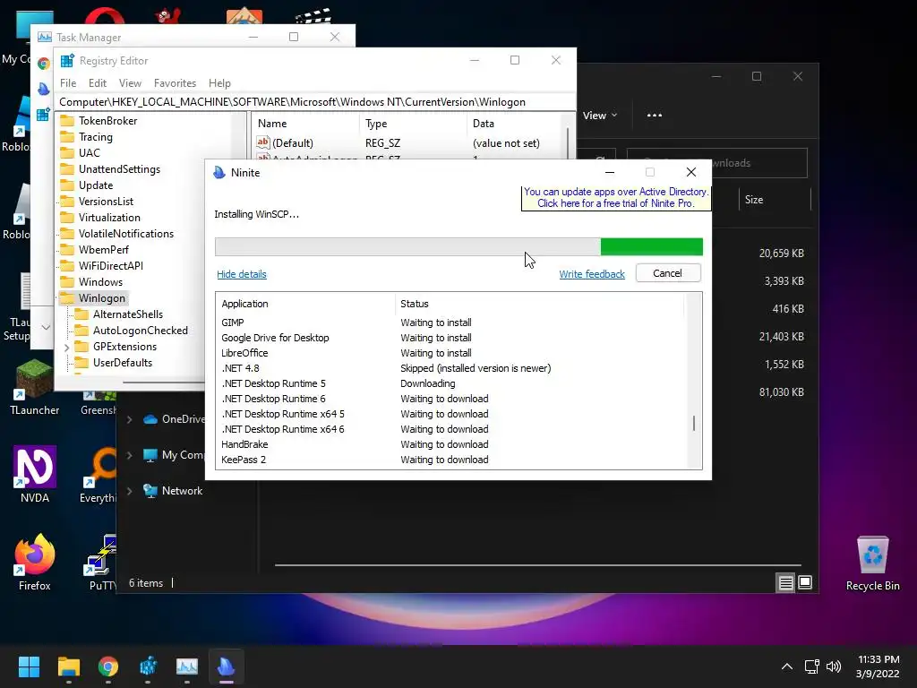Viewport: 917px width, 688px height.
Task: Open the Recycle Bin desktop icon
Action: tap(872, 563)
